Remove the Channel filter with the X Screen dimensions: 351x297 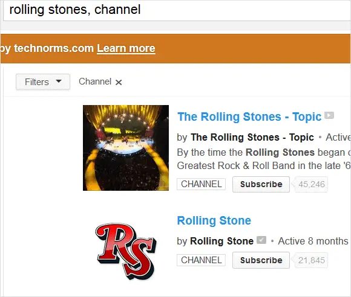pyautogui.click(x=119, y=83)
